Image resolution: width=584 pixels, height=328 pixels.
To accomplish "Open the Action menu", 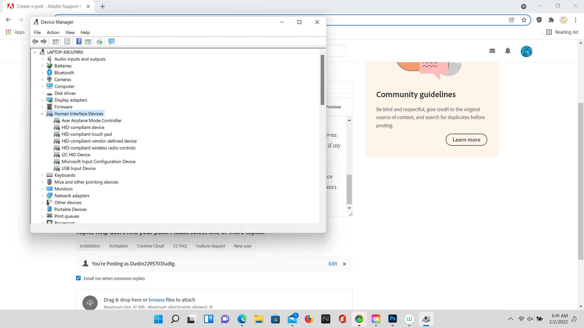I will click(53, 32).
